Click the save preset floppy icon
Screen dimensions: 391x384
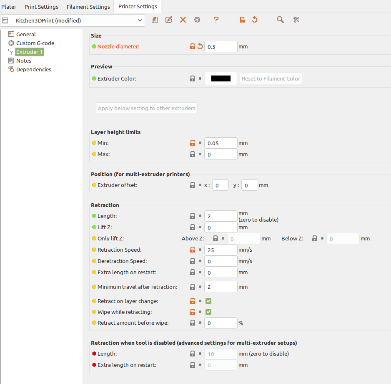[x=155, y=20]
